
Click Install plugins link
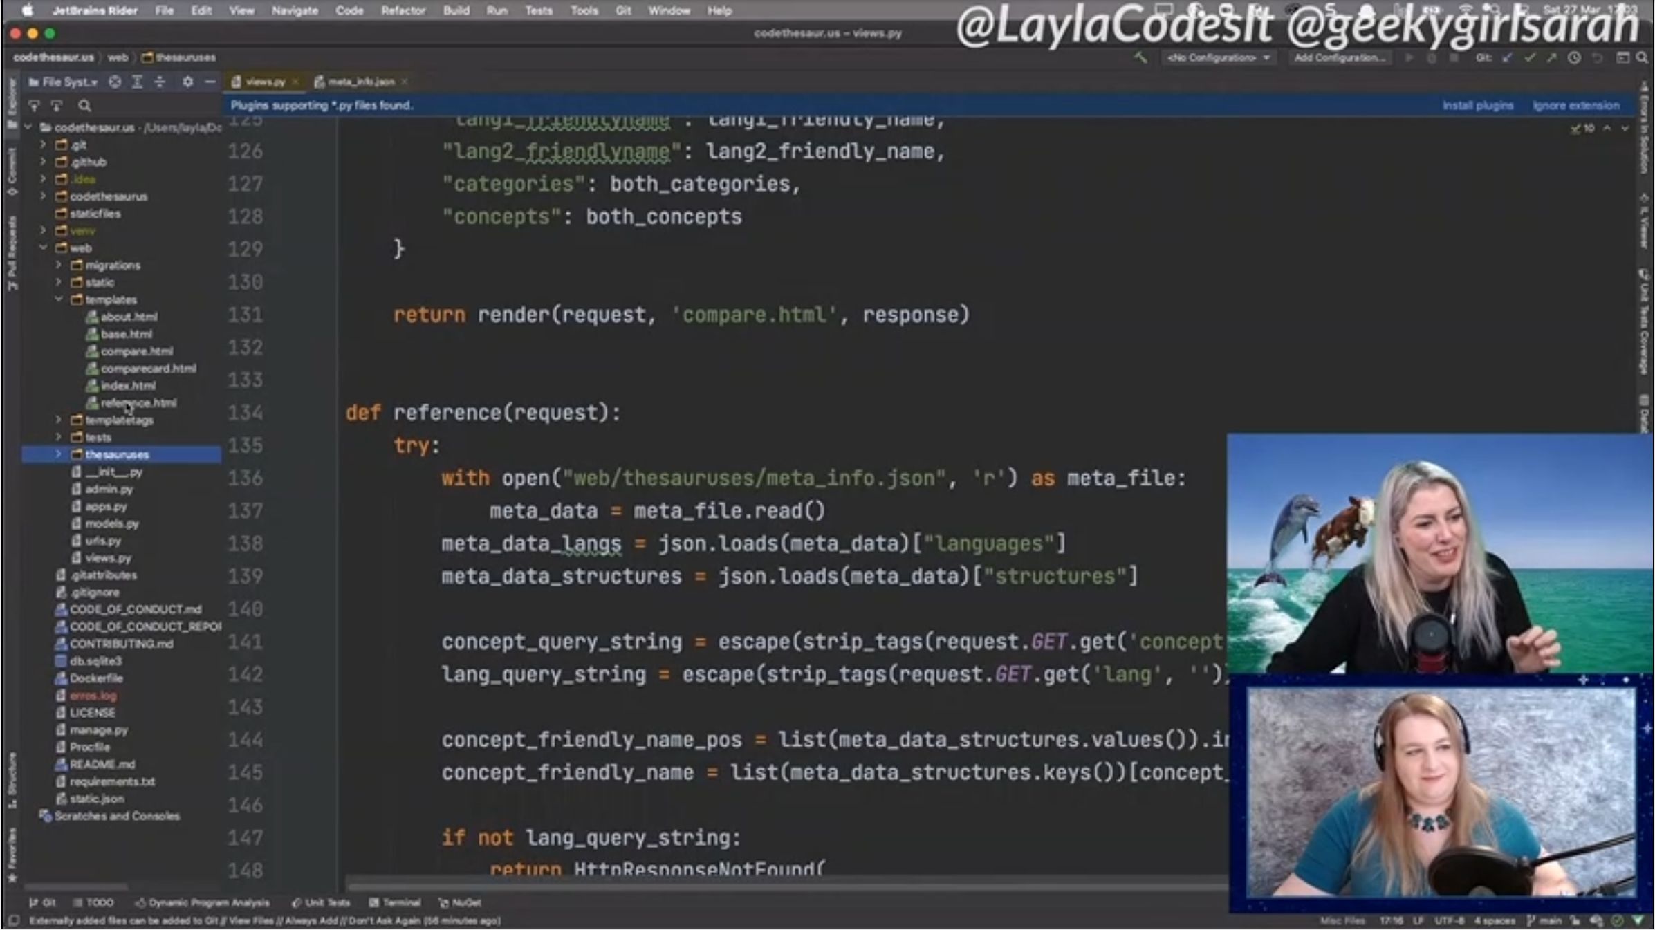[x=1477, y=106]
